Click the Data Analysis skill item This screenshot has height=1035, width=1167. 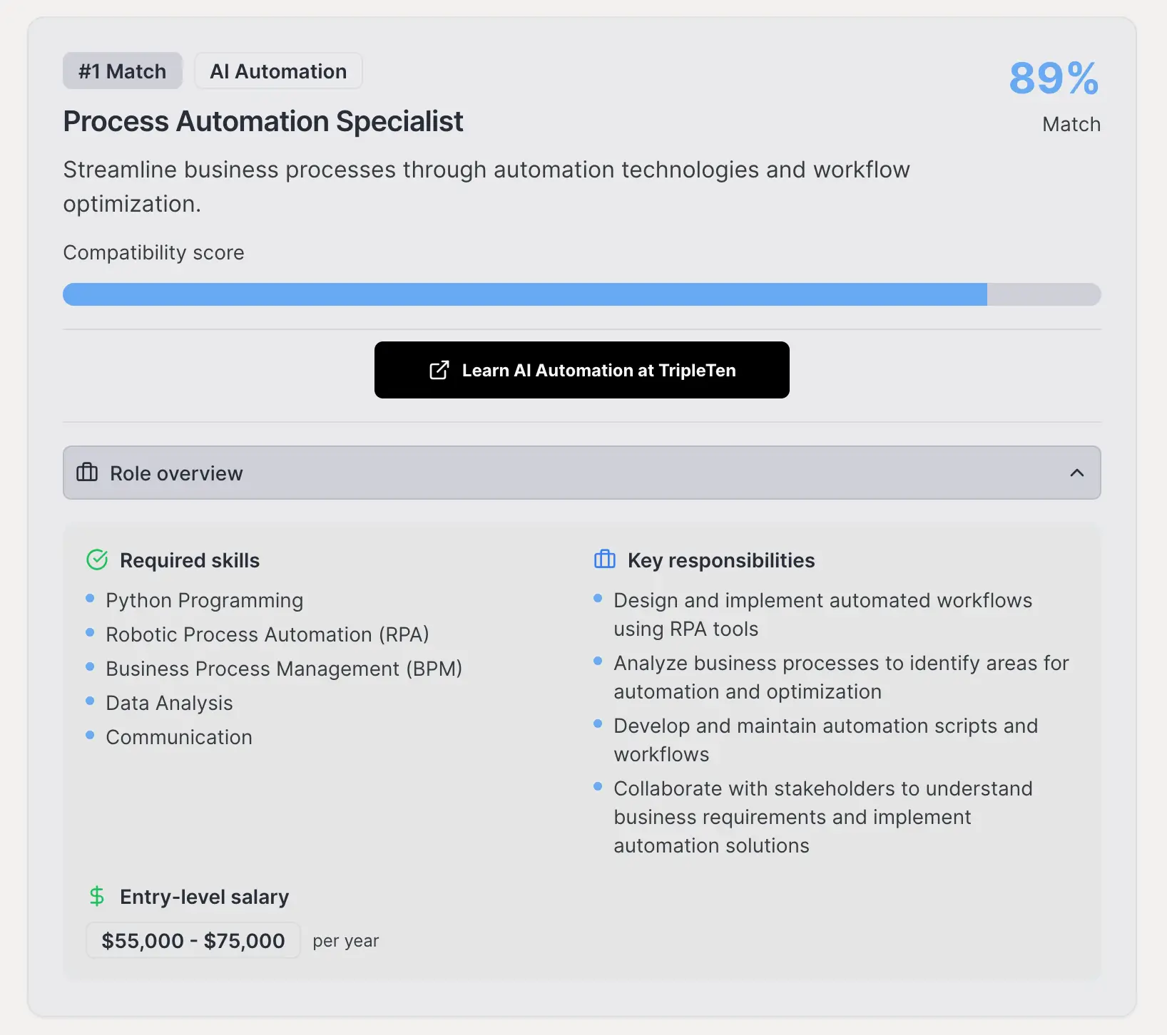pyautogui.click(x=169, y=703)
